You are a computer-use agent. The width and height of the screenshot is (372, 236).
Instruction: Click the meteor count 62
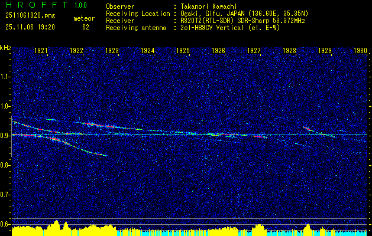pos(86,27)
